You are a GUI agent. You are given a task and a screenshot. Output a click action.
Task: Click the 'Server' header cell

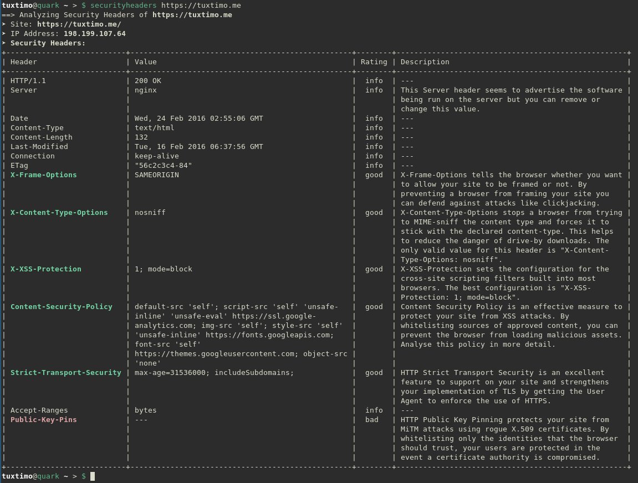tap(24, 90)
